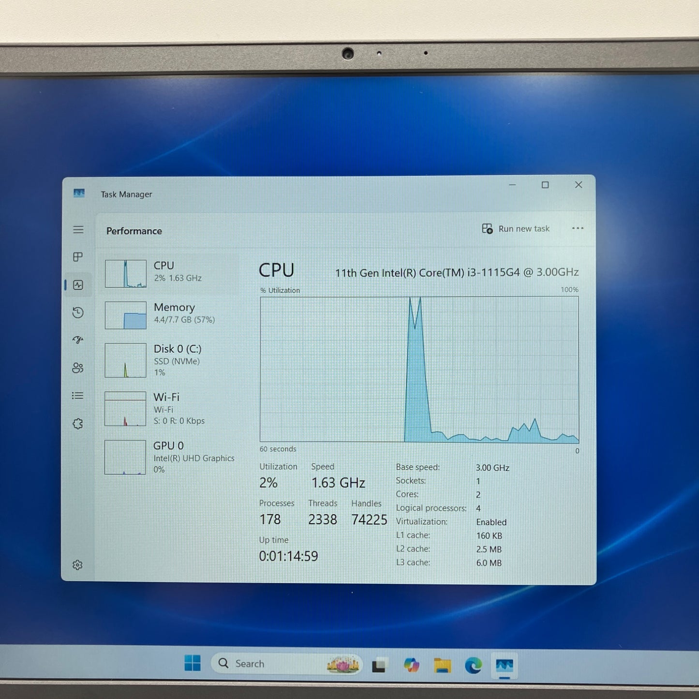Click the Virtualization Enabled value
This screenshot has height=699, width=699.
[x=491, y=522]
